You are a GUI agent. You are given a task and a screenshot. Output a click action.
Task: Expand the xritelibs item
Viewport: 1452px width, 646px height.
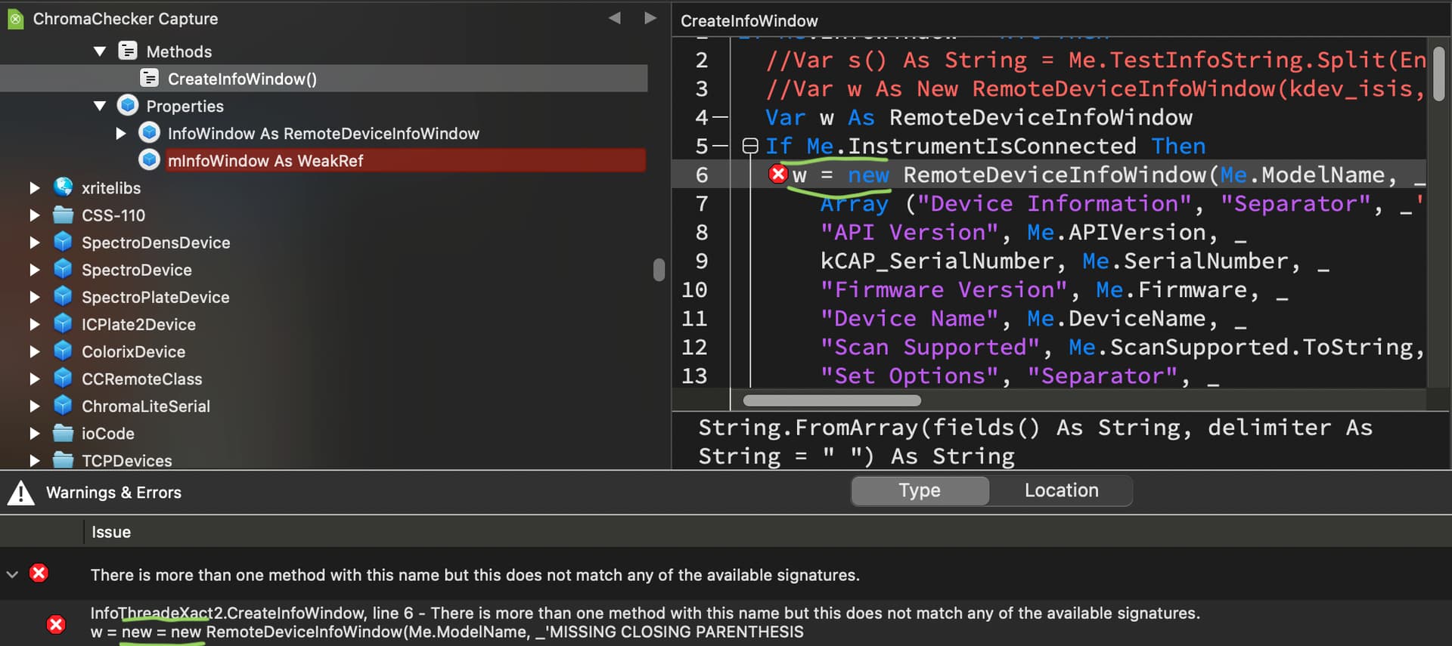click(35, 187)
